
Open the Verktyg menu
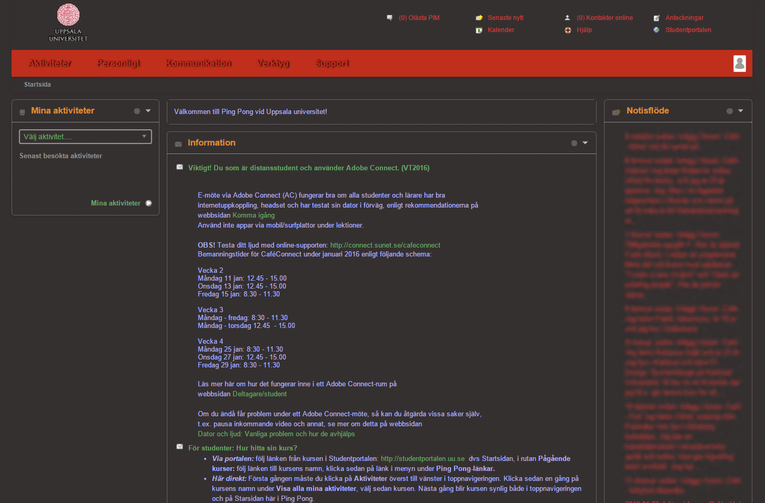pos(274,63)
